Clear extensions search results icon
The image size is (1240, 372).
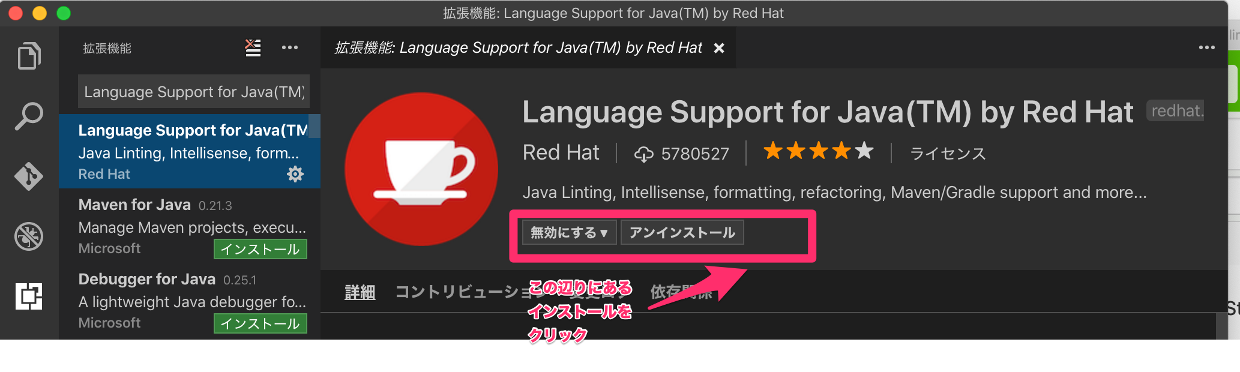tap(253, 48)
